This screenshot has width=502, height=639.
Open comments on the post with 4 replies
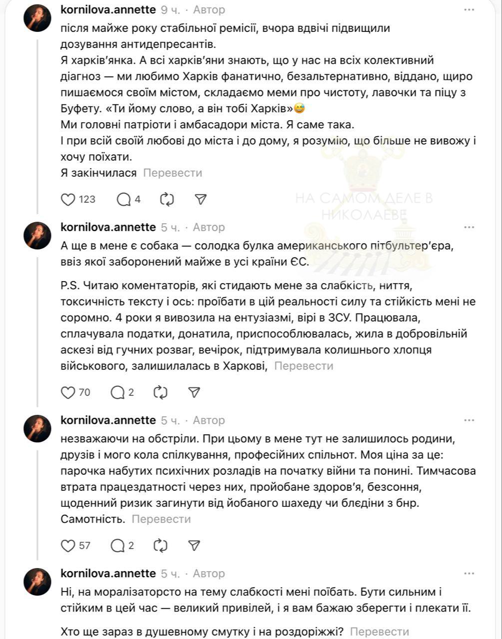click(x=123, y=199)
